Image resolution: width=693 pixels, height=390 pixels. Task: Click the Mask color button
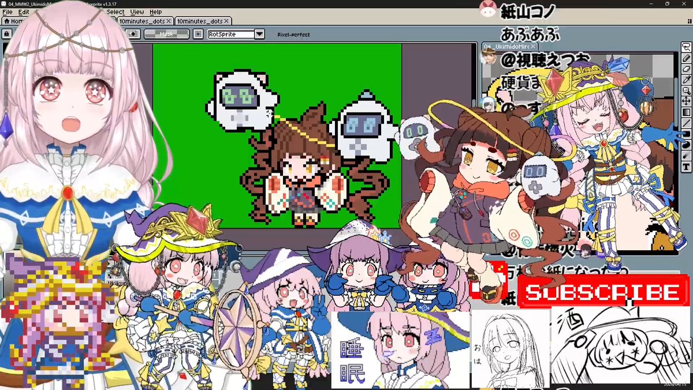tap(167, 34)
